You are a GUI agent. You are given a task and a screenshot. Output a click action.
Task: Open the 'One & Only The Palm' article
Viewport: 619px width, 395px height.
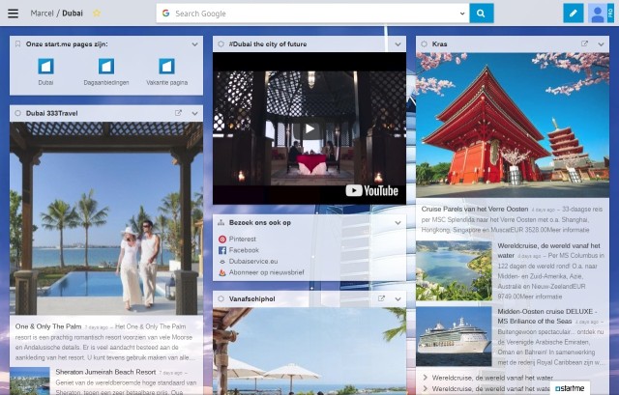pyautogui.click(x=48, y=326)
